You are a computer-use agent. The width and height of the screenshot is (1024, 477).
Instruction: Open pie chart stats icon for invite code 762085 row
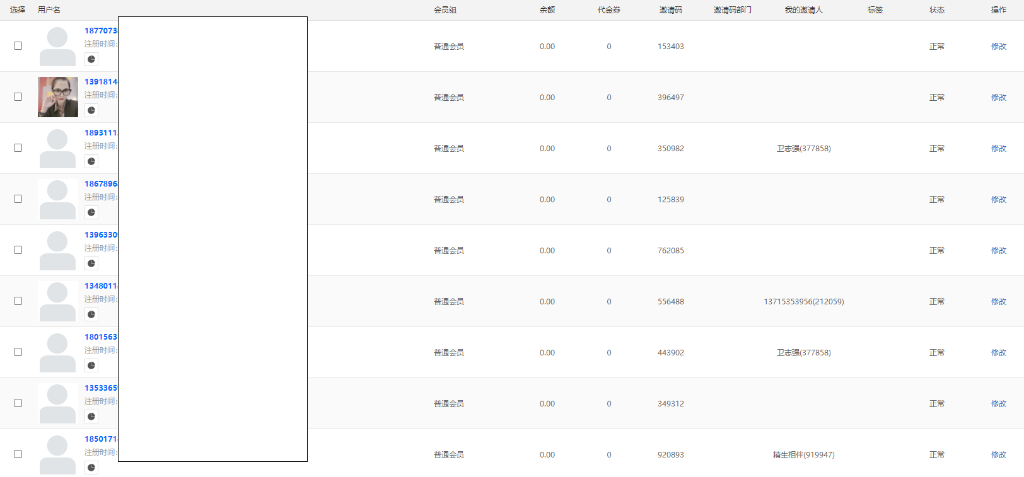(91, 263)
